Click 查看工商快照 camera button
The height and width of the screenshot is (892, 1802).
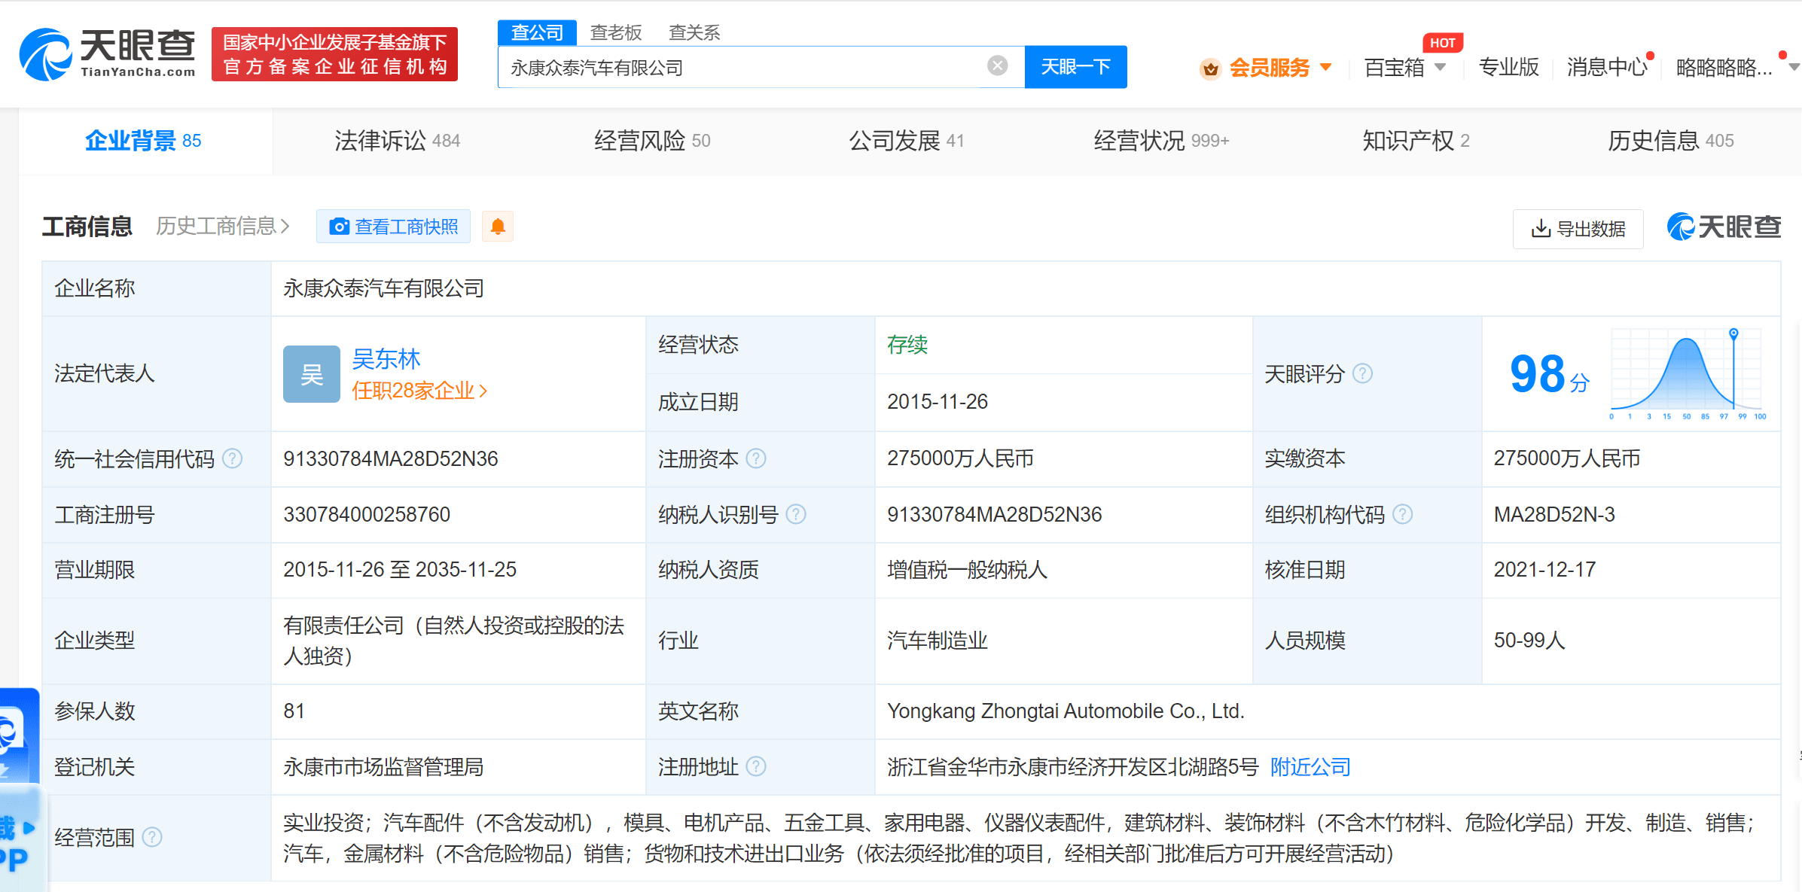(394, 227)
